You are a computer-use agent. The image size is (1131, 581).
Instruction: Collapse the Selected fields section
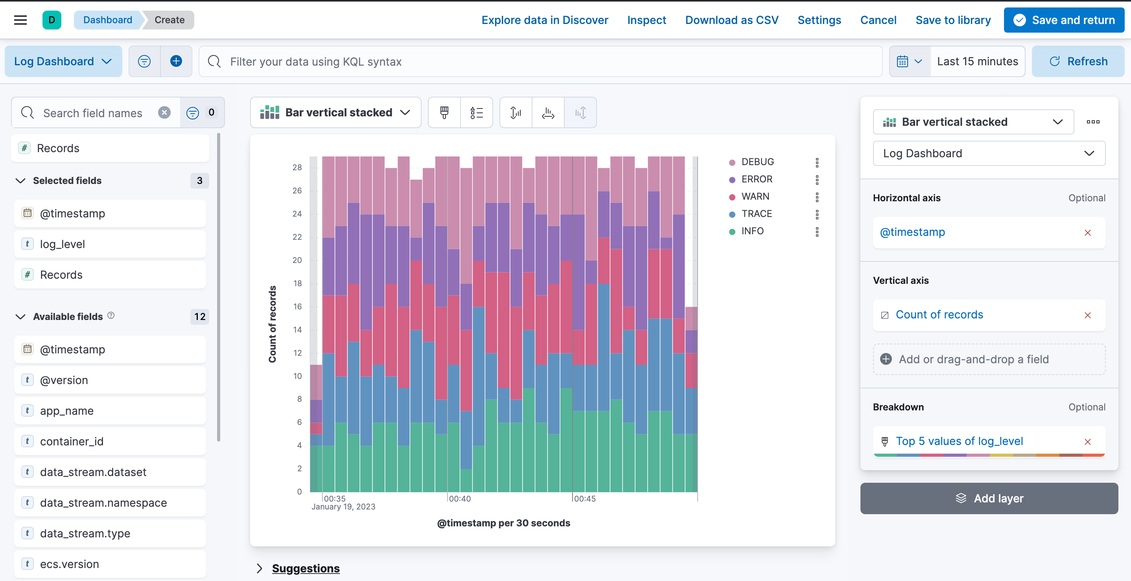tap(20, 181)
